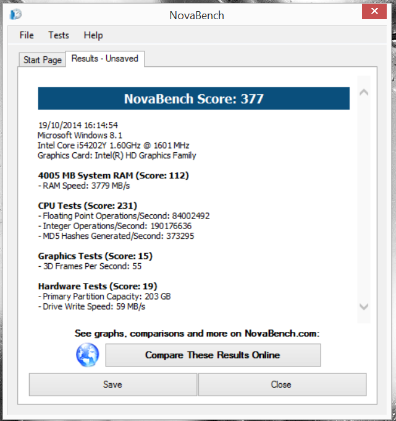The image size is (396, 421).
Task: Switch to the Start Page tab
Action: pos(43,59)
